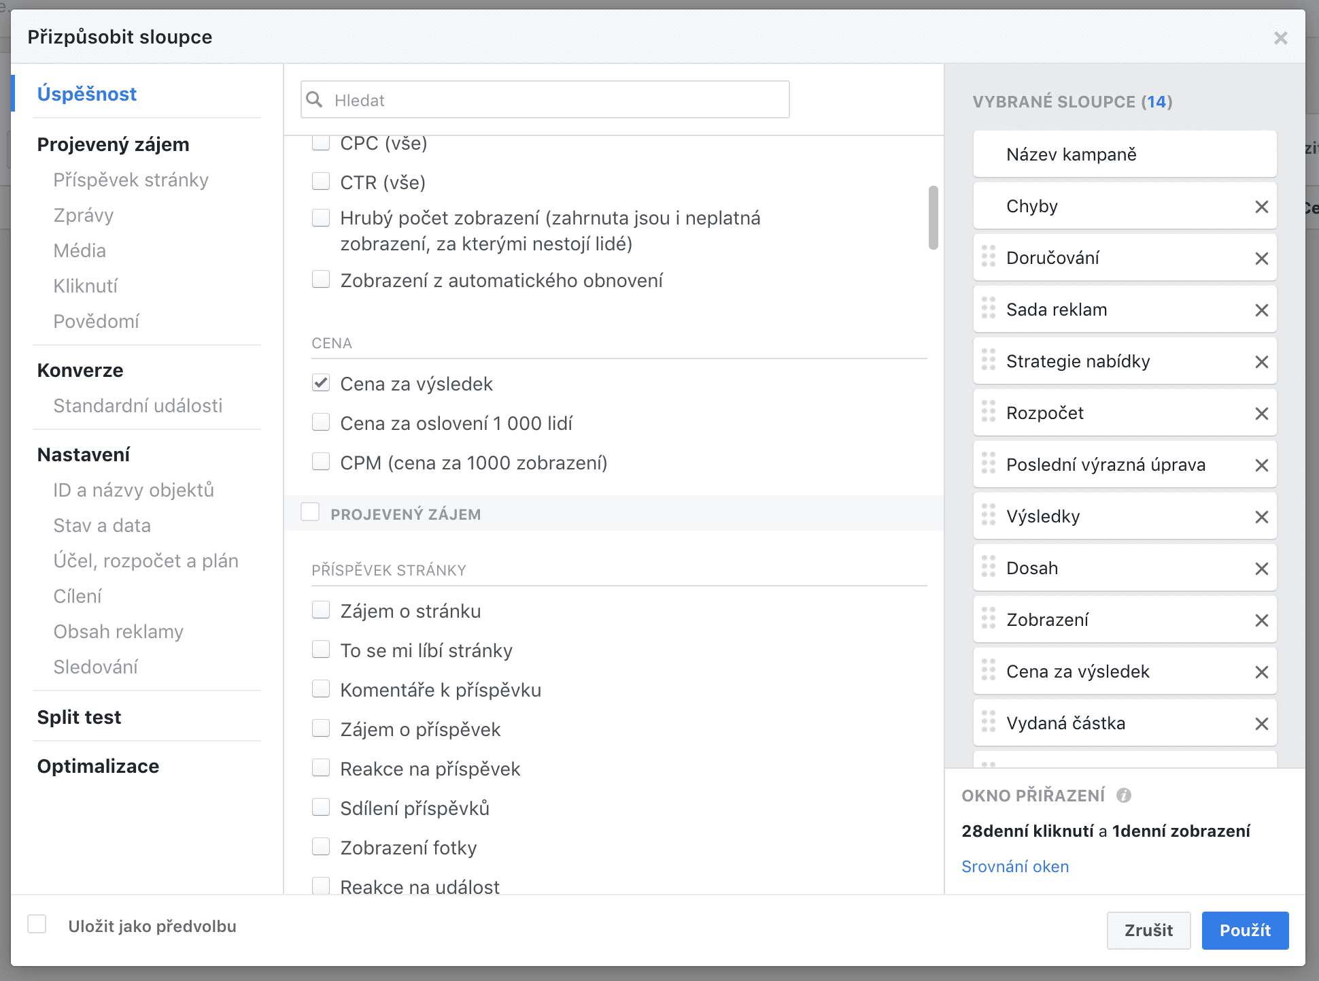The height and width of the screenshot is (981, 1319).
Task: Enable the CPM (cena za 1000 zobrazení) checkbox
Action: coord(321,462)
